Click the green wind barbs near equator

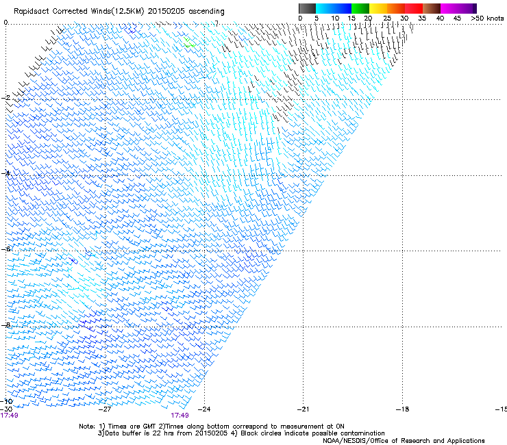[x=189, y=42]
